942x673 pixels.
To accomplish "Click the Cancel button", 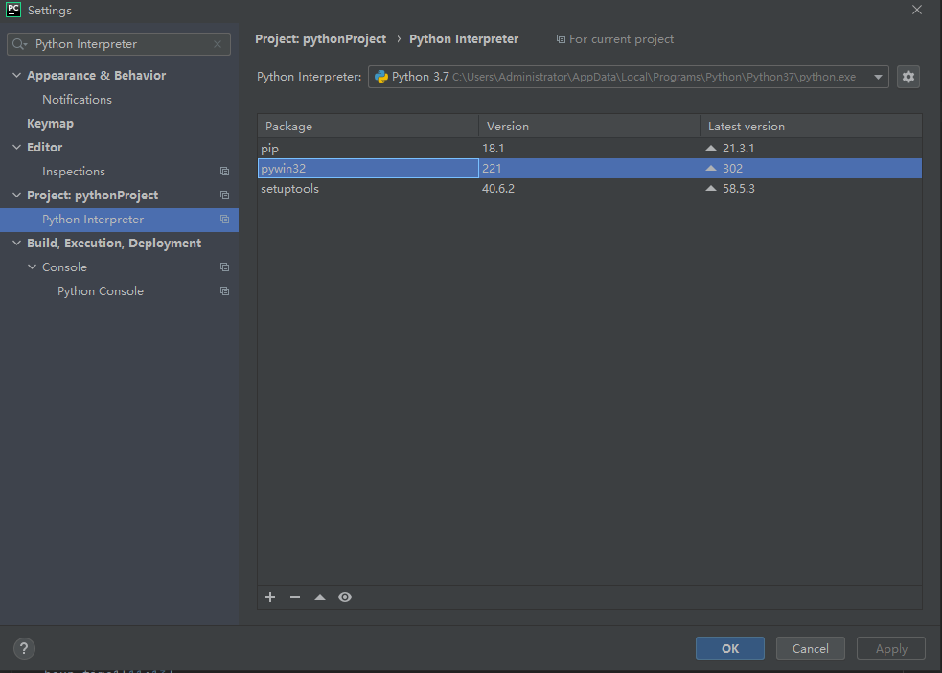I will [811, 648].
